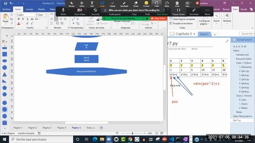Image resolution: width=255 pixels, height=143 pixels.
Task: Select the triangle shape in stencil
Action: tap(4, 74)
